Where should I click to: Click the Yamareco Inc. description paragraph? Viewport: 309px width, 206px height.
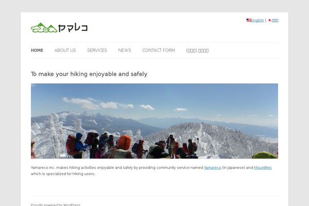tap(151, 170)
